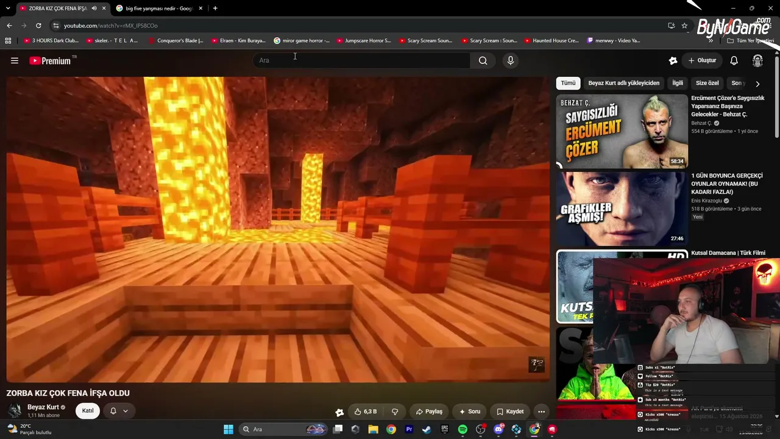Open Beyaz Kurt channel avatar
Image resolution: width=780 pixels, height=439 pixels.
point(15,410)
